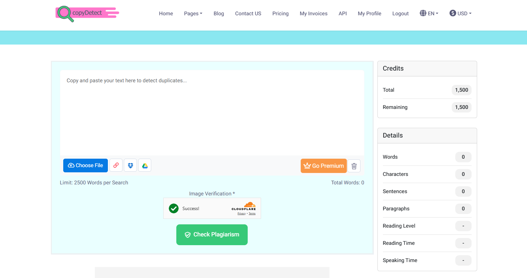Click the green success checkmark
527x278 pixels.
click(174, 208)
